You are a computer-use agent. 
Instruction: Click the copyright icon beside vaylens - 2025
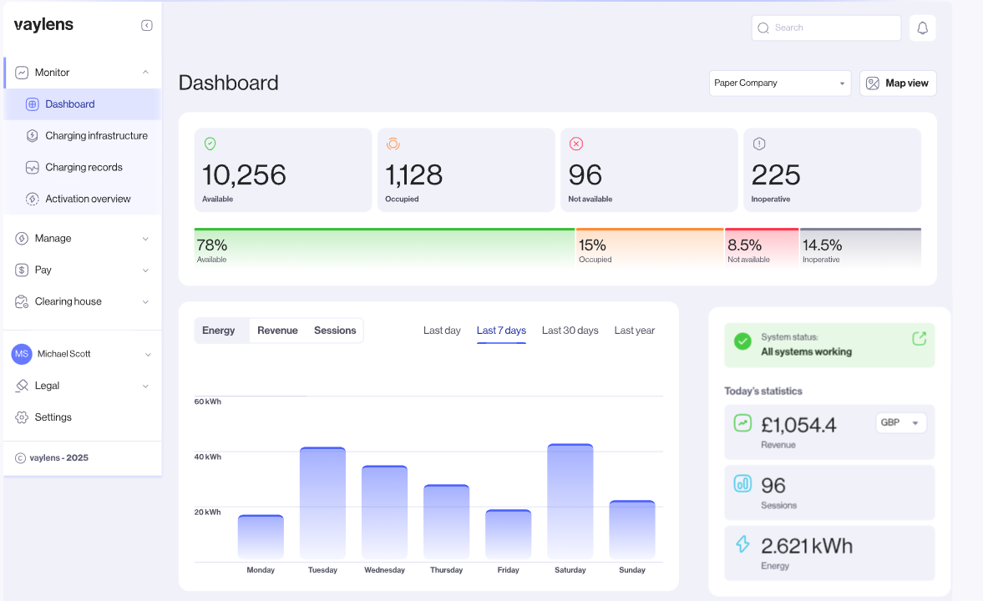pos(20,458)
